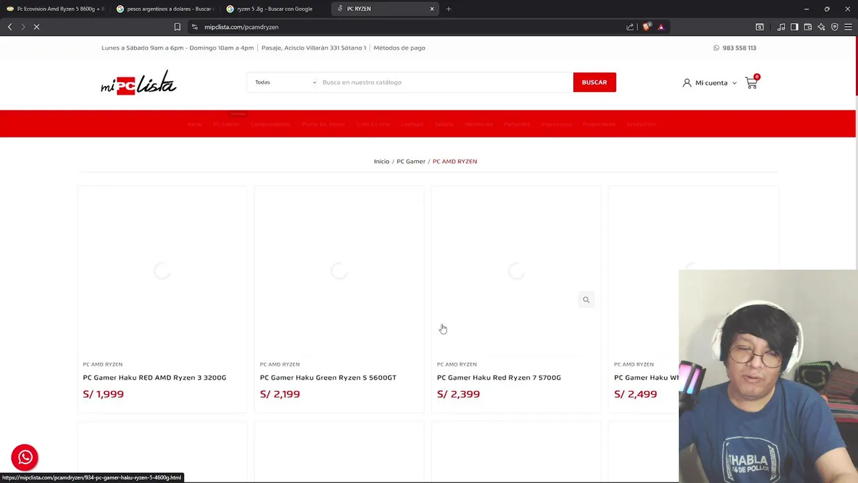Open PC Gamer Haku RED AMD Ryzen 3 3200G
Viewport: 858px width, 483px height.
tap(154, 378)
